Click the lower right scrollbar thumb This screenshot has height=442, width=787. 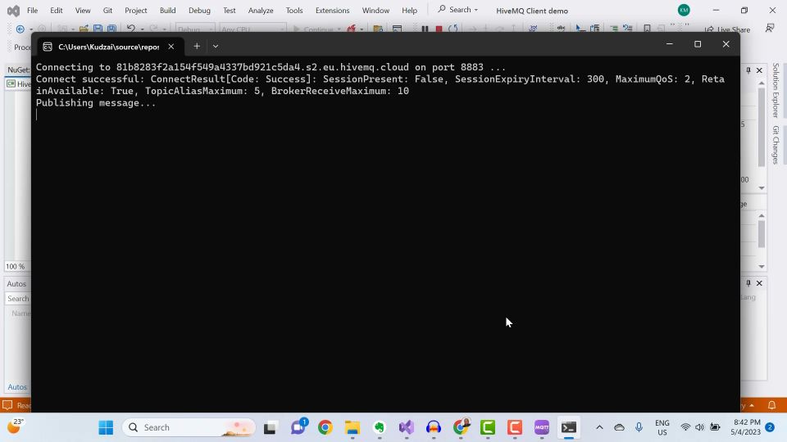point(762,234)
